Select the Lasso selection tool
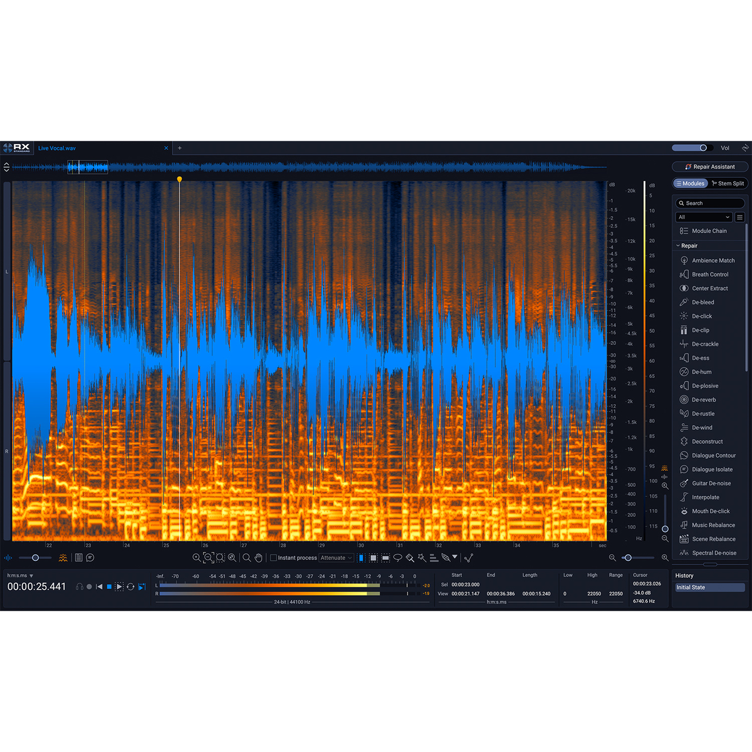 coord(398,558)
